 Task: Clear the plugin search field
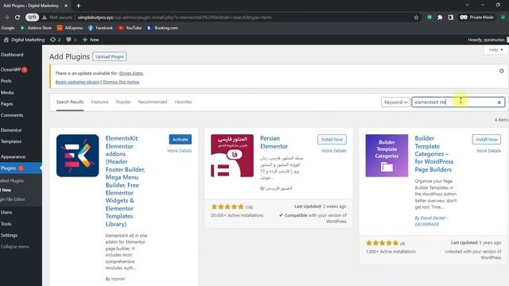point(499,102)
